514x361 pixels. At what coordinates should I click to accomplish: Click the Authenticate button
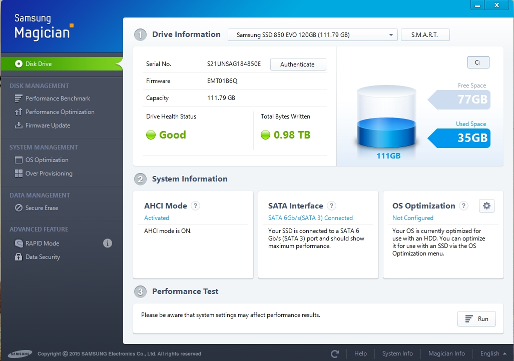(x=298, y=64)
